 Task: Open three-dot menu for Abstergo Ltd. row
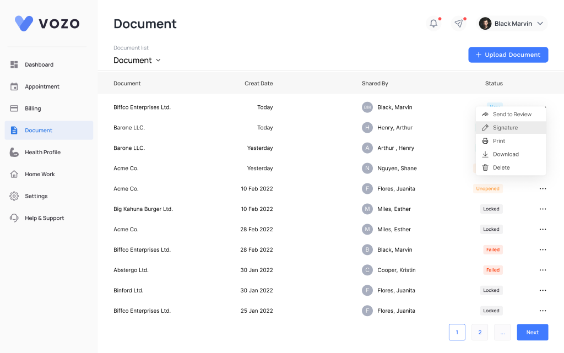coord(543,270)
